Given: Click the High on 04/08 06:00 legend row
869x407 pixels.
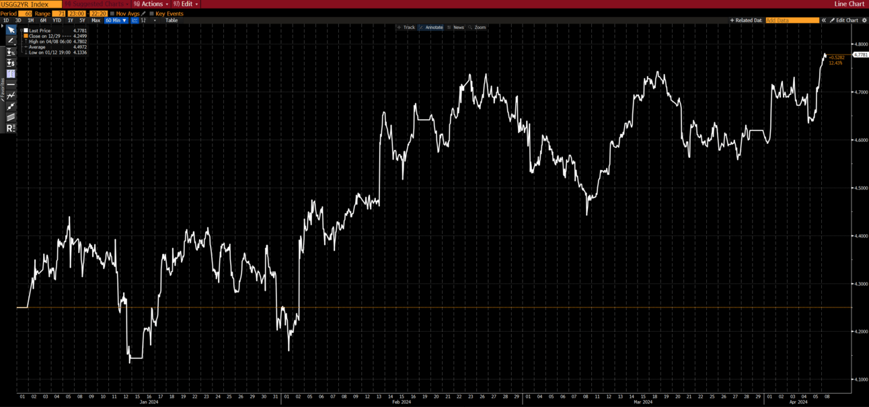Looking at the screenshot, I should coord(56,41).
